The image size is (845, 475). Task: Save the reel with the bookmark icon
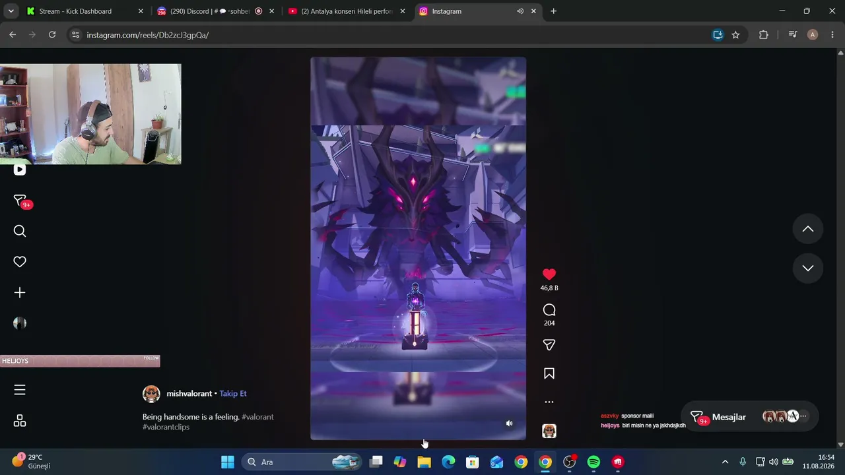click(549, 373)
